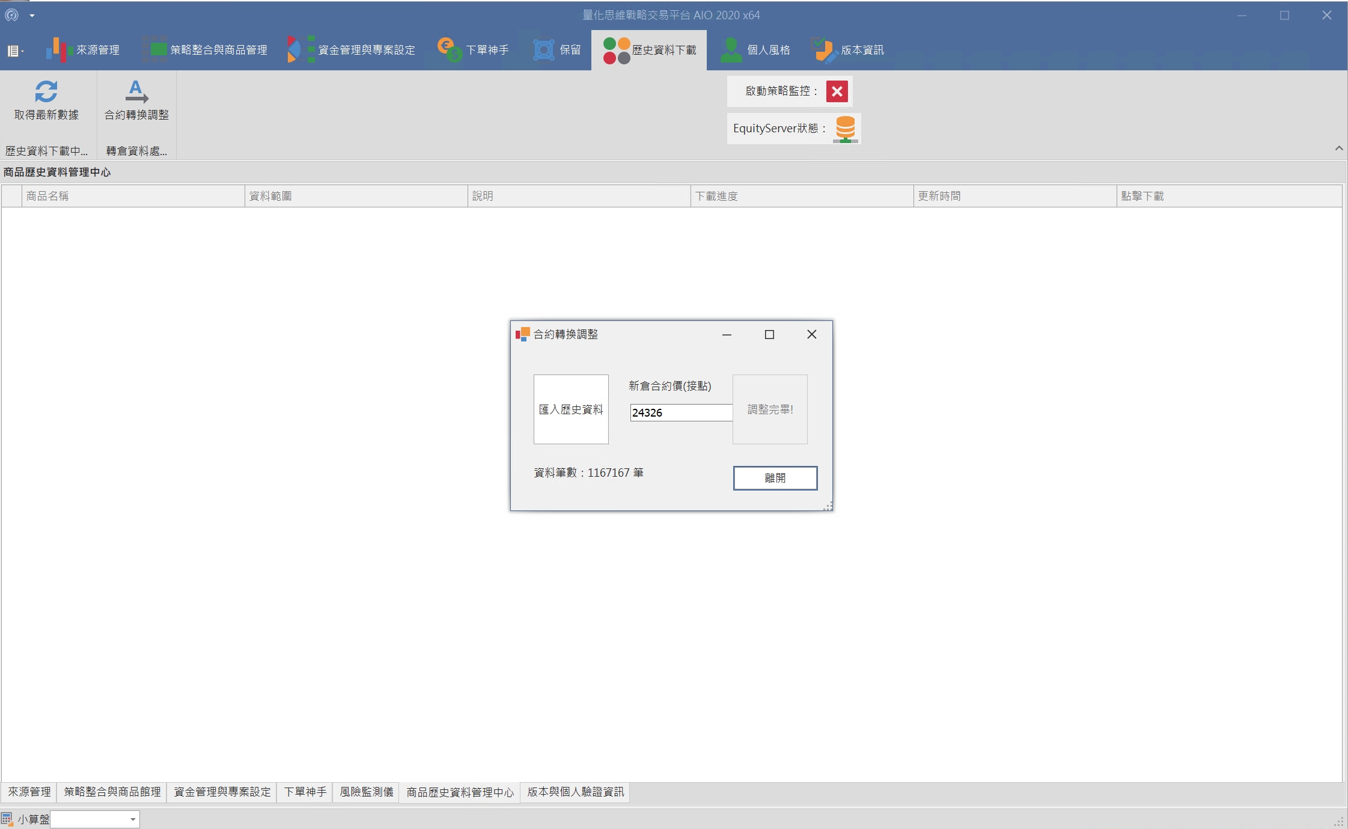Image resolution: width=1348 pixels, height=829 pixels.
Task: Click the 匯入歷史資料 button
Action: [570, 409]
